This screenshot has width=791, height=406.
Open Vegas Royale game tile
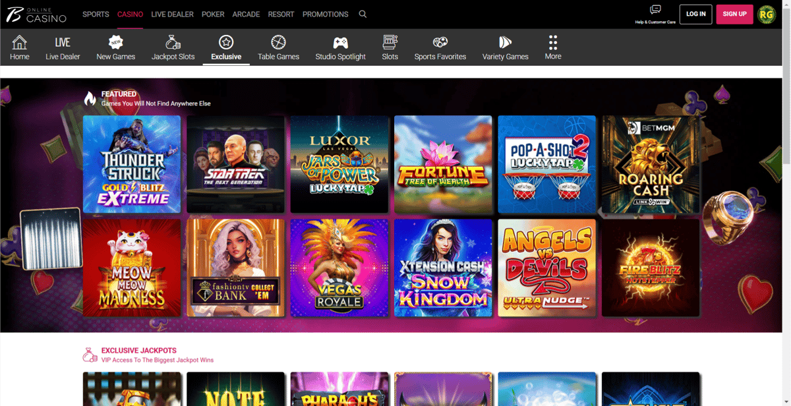[339, 268]
